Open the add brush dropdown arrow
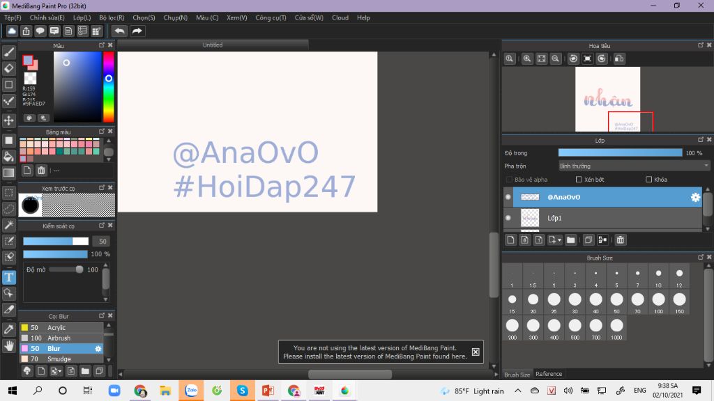 click(60, 372)
